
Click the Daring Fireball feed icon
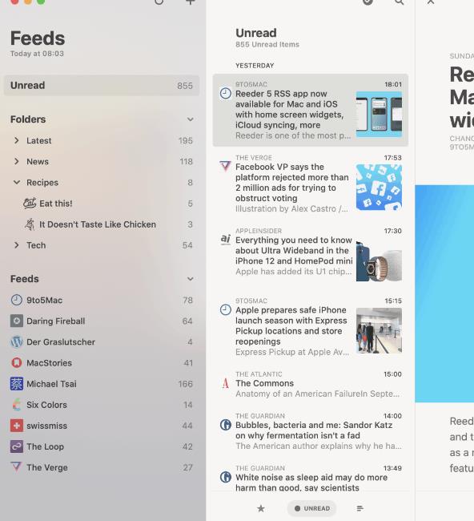(17, 321)
